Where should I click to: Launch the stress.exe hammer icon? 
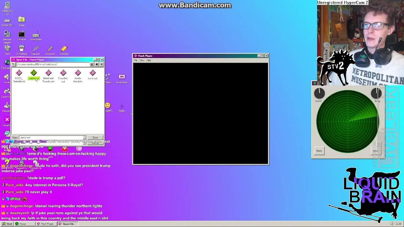(50, 50)
